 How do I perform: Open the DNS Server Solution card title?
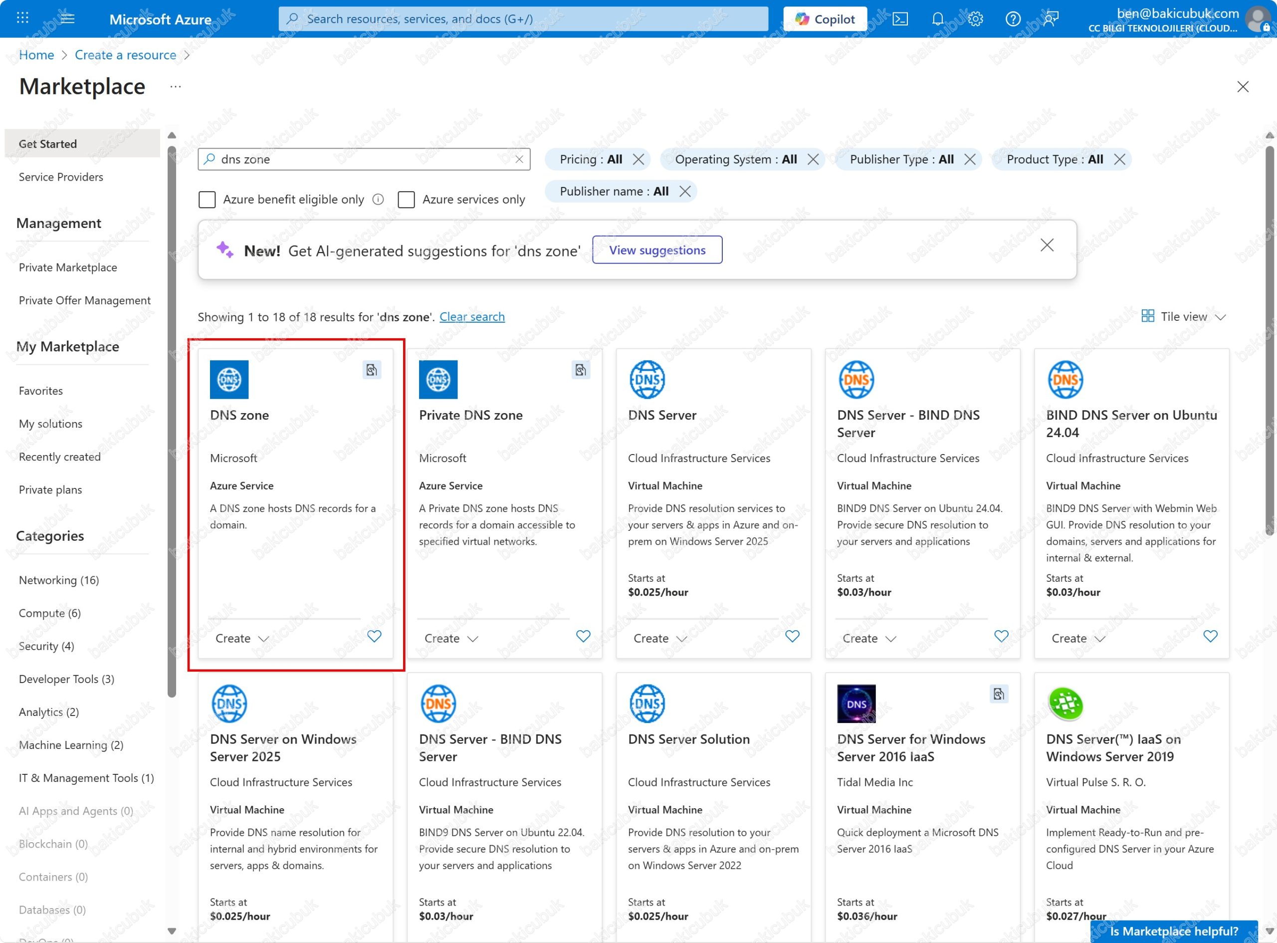pos(689,739)
